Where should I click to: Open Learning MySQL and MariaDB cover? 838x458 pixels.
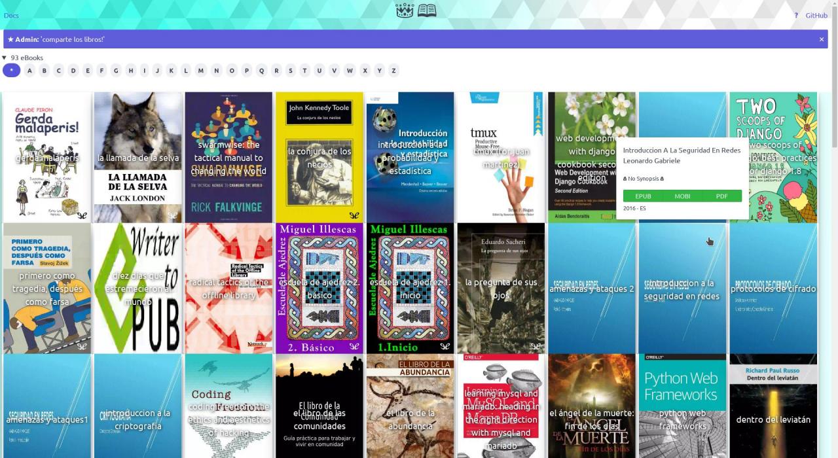[x=501, y=406]
